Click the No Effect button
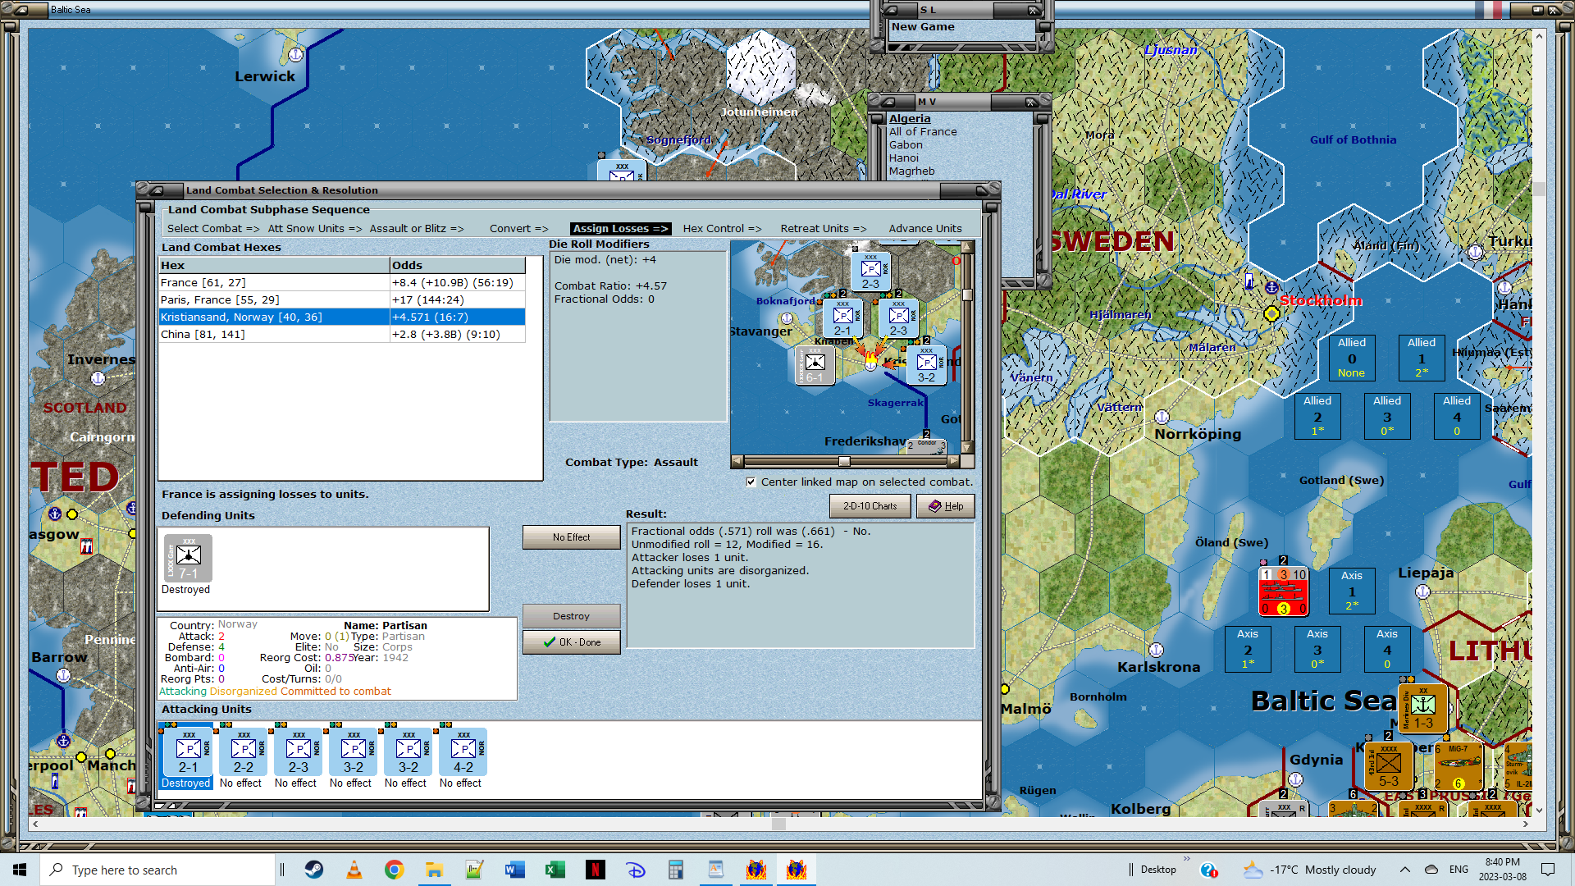 coord(571,537)
